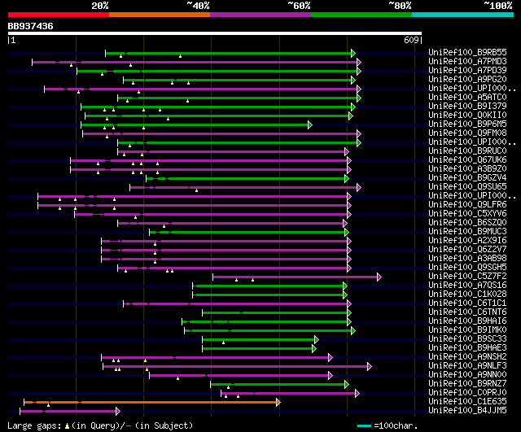The height and width of the screenshot is (432, 521).
Task: Click the green ~80% identity legend segment
Action: (x=361, y=15)
